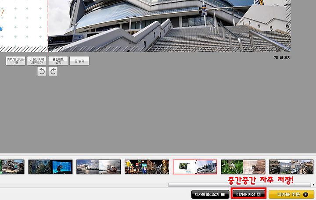Click the 글 넣기 button

click(x=79, y=61)
